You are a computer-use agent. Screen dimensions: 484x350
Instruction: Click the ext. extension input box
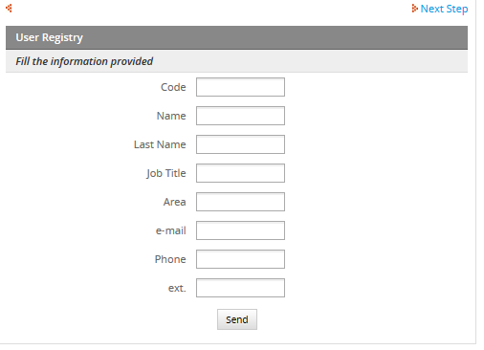240,288
